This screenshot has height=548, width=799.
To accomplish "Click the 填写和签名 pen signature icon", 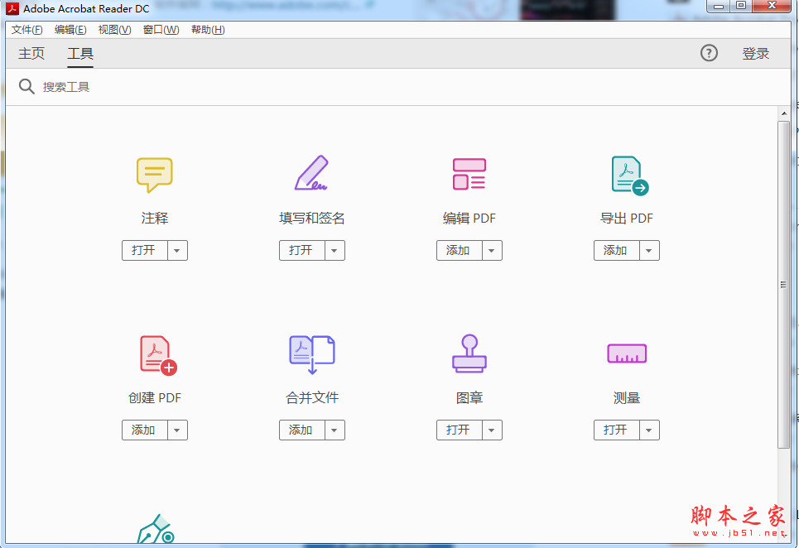I will tap(311, 173).
